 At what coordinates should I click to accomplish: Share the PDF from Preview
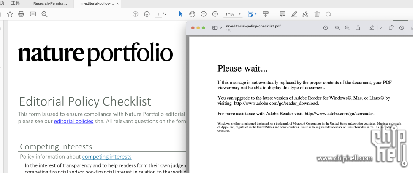click(x=358, y=27)
